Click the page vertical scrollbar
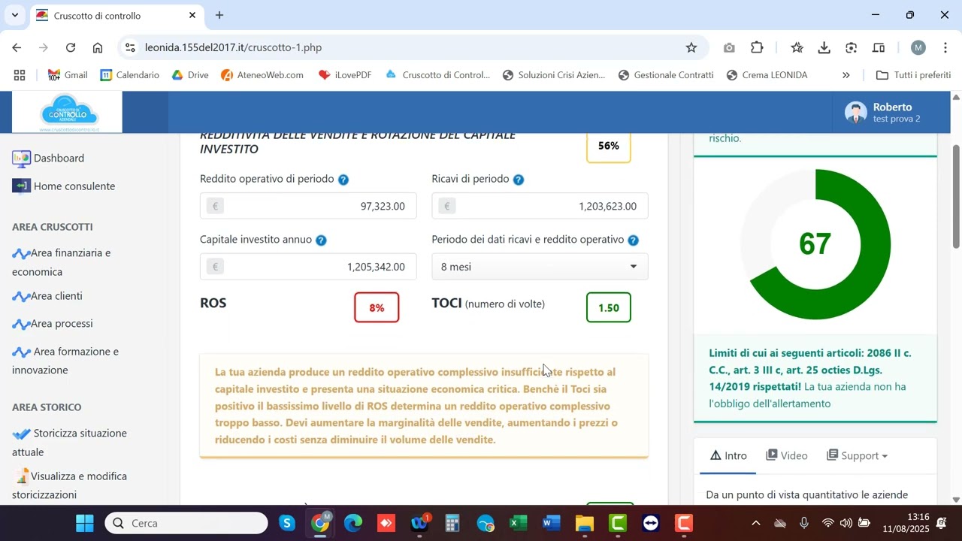 pyautogui.click(x=956, y=301)
